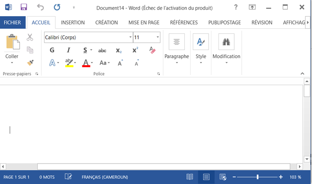
Task: Increase font size with grow font icon
Action: pyautogui.click(x=120, y=63)
